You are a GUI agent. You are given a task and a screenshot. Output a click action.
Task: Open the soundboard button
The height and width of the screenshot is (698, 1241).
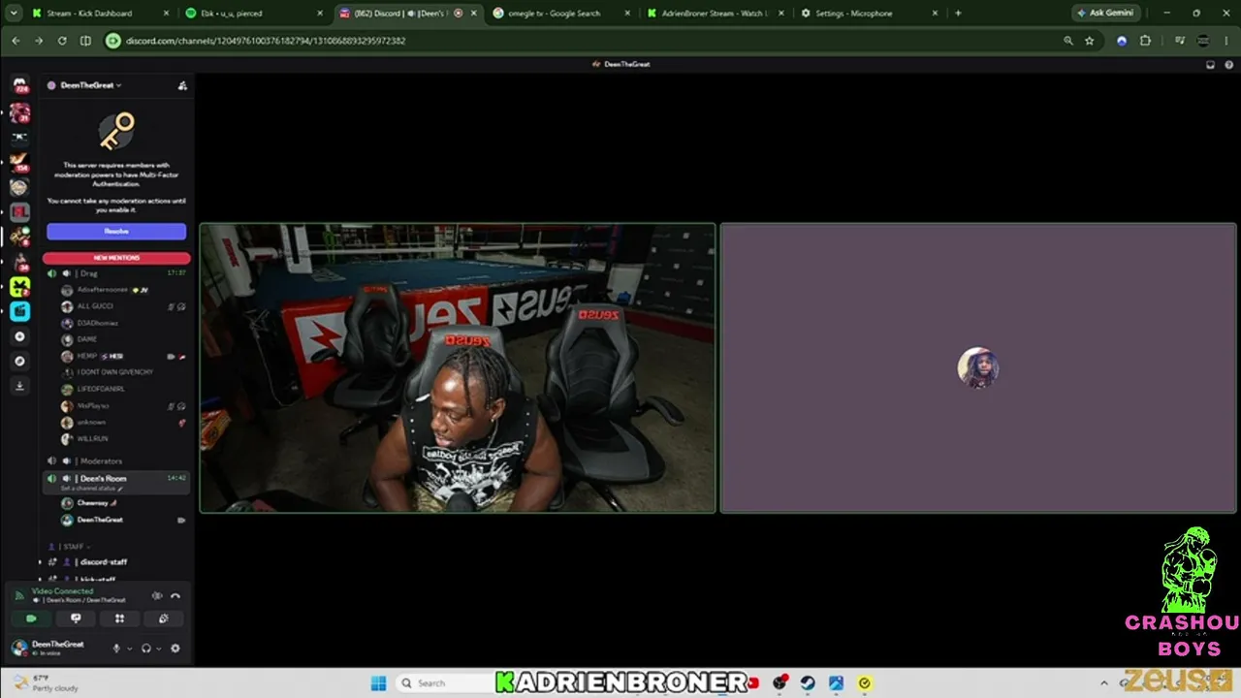click(x=163, y=619)
